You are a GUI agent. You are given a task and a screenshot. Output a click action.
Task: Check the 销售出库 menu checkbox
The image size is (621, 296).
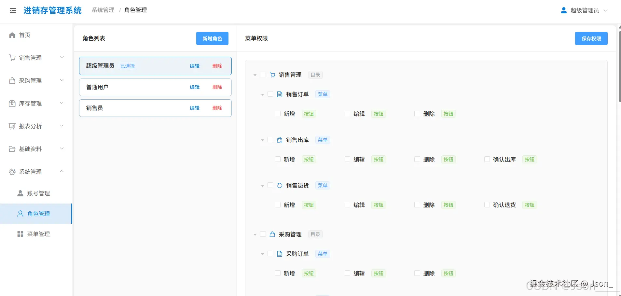(270, 140)
